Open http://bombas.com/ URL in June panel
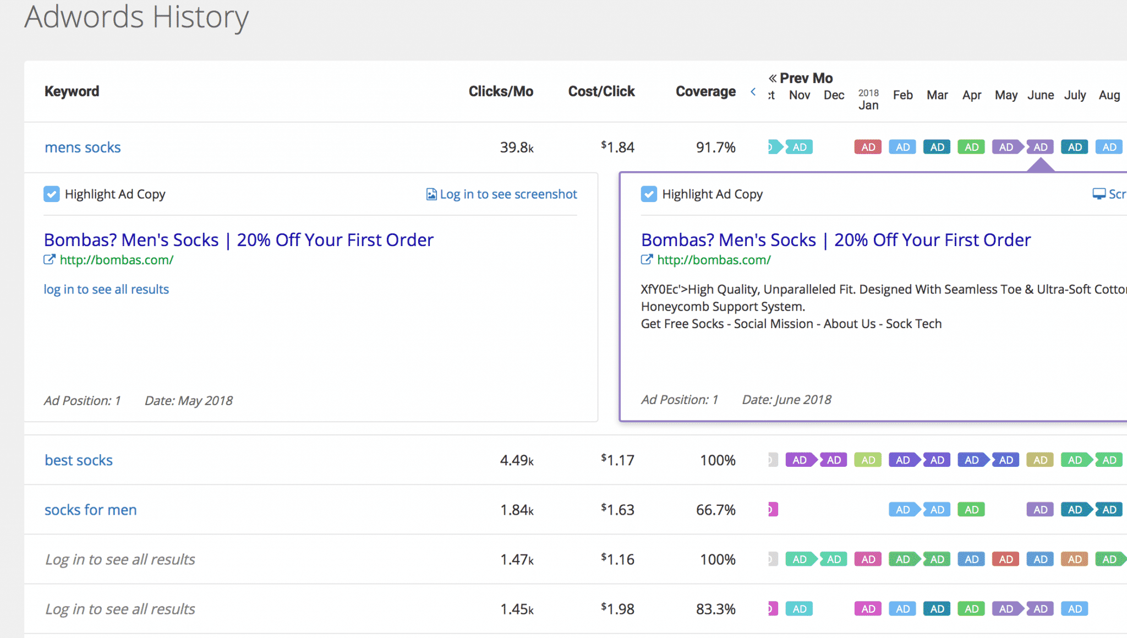 [714, 260]
